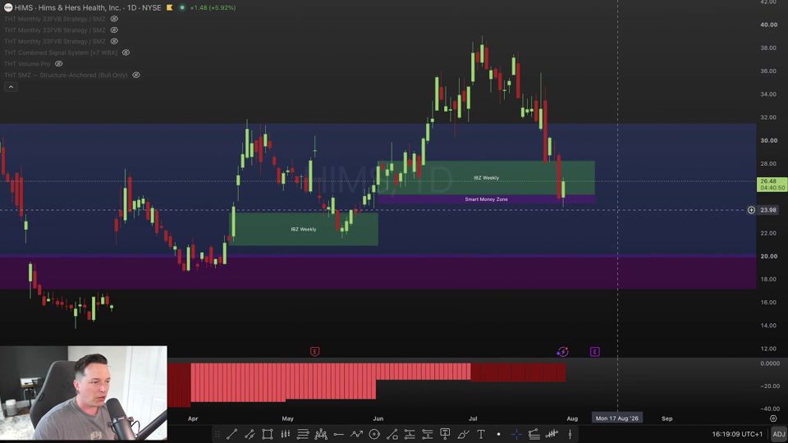Open the 1D interval selector in the title
Viewport: 788px width, 443px height.
(x=131, y=7)
